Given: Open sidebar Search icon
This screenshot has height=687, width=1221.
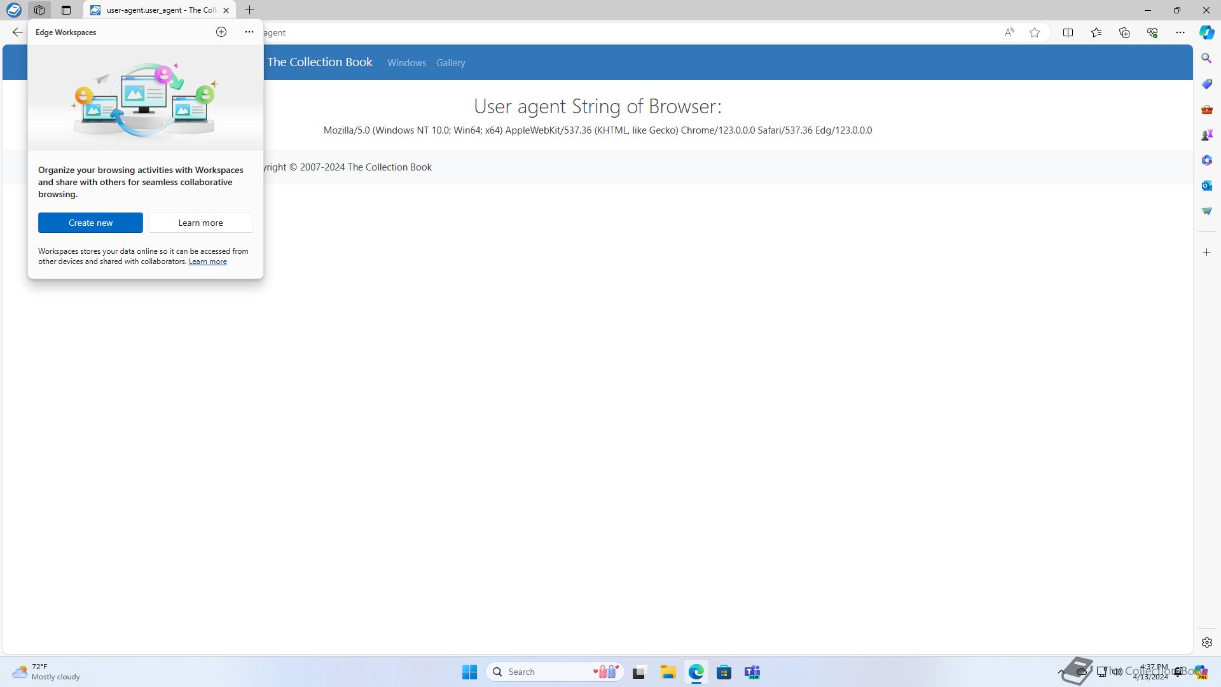Looking at the screenshot, I should point(1206,59).
